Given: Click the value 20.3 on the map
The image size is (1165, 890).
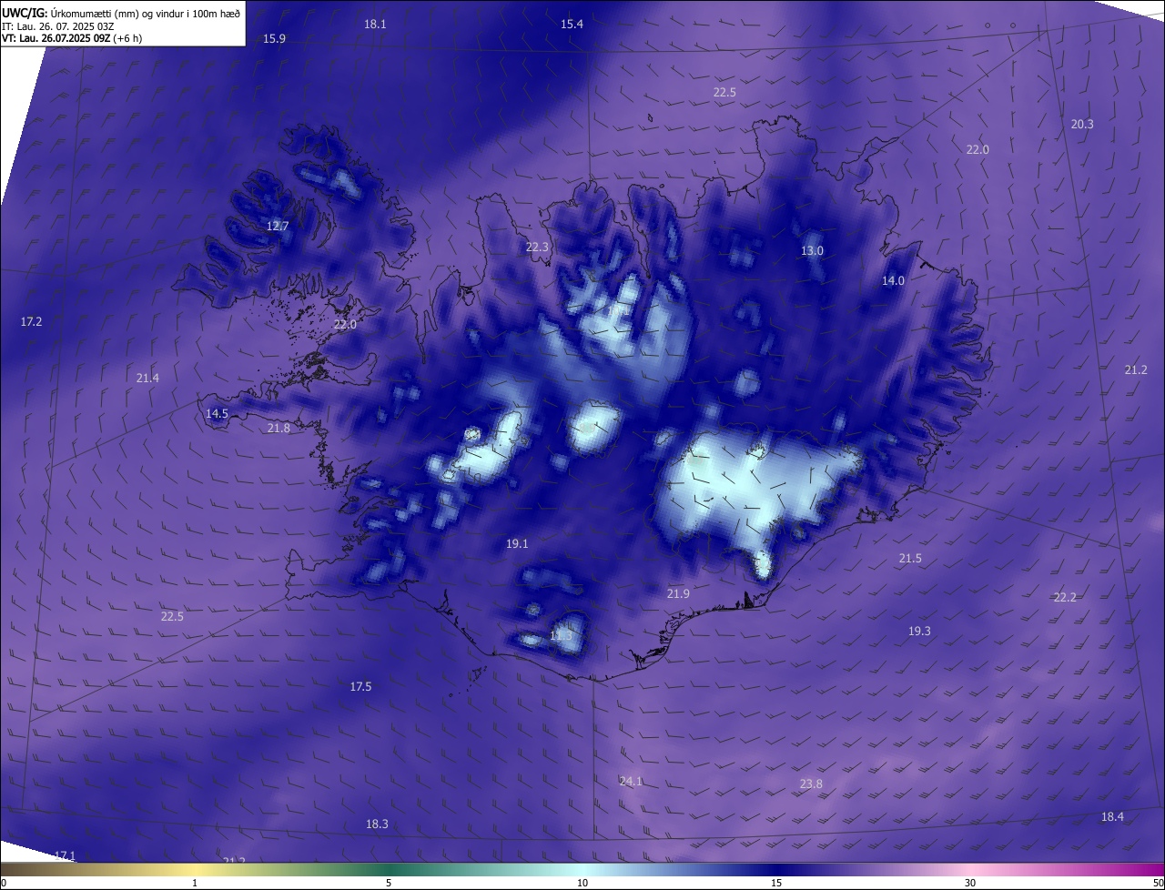Looking at the screenshot, I should pyautogui.click(x=1082, y=124).
